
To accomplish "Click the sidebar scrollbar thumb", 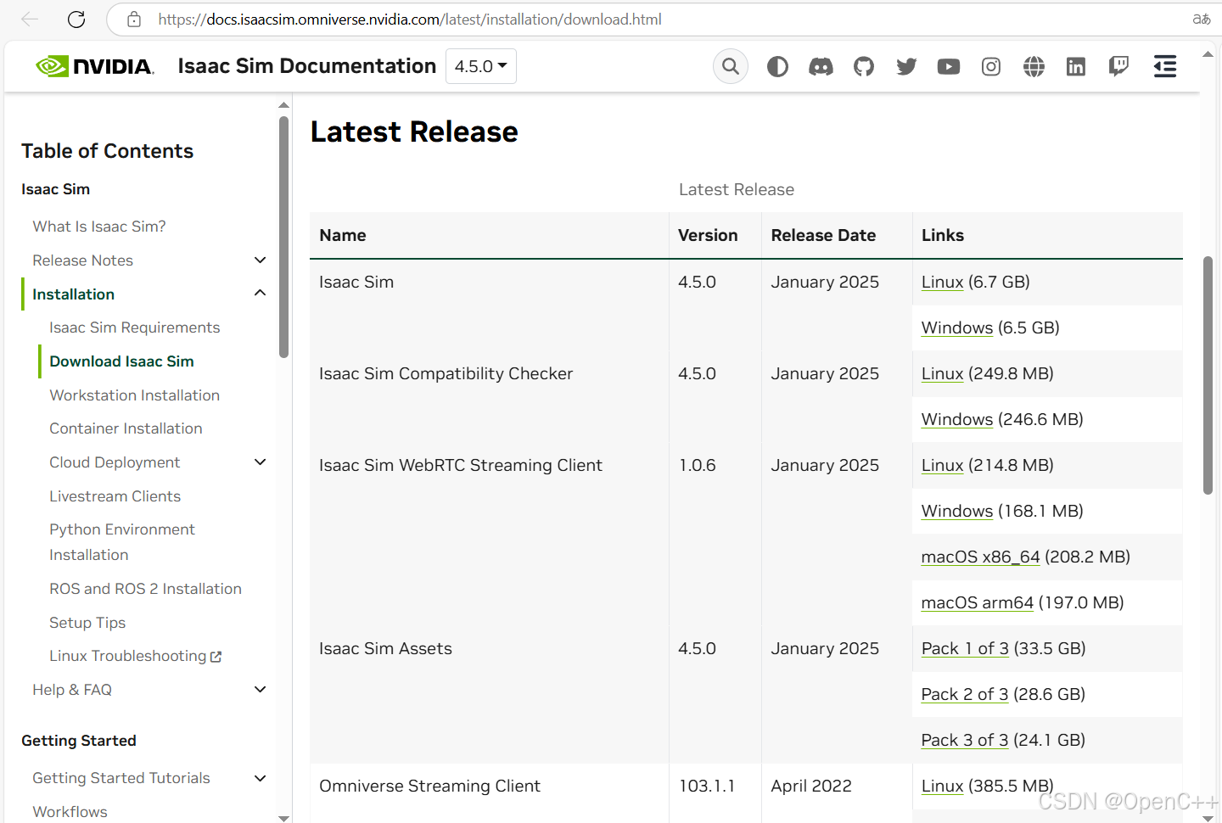I will click(x=283, y=238).
